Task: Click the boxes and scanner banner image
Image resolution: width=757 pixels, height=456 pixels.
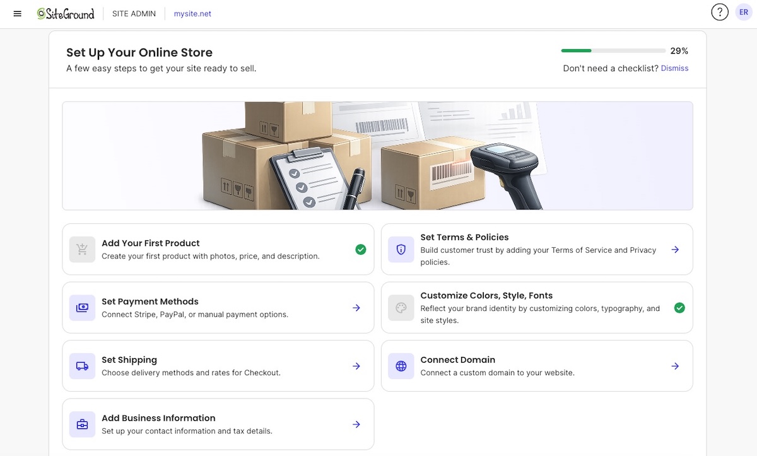Action: (377, 156)
